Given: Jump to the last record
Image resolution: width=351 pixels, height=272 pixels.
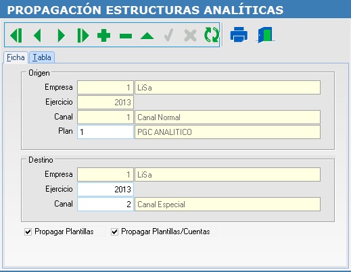Looking at the screenshot, I should 83,35.
